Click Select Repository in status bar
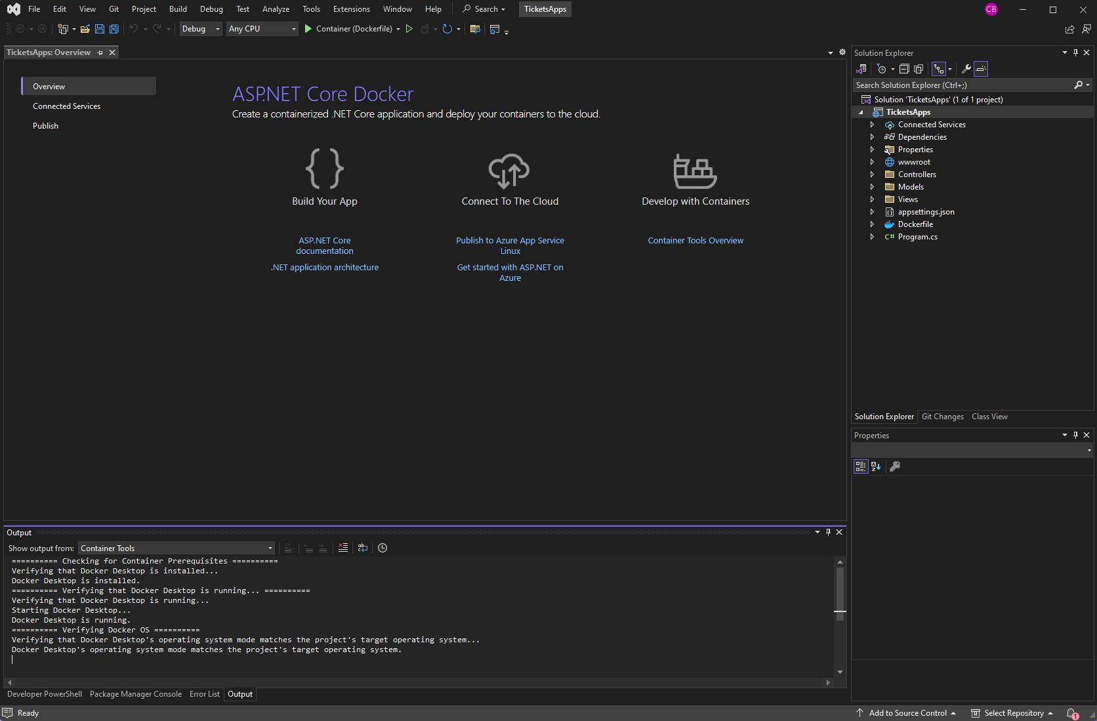The height and width of the screenshot is (721, 1097). tap(1013, 713)
